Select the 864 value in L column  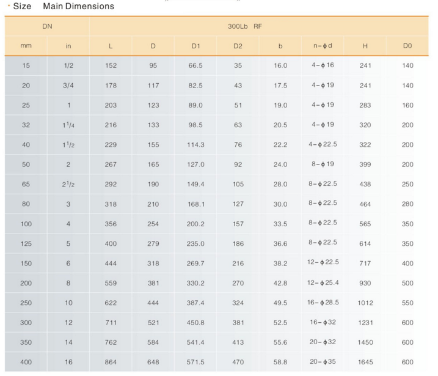click(111, 362)
